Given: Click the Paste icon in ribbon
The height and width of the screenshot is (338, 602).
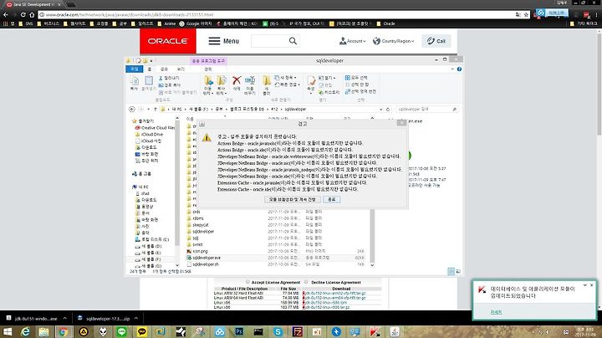Looking at the screenshot, I should point(149,84).
